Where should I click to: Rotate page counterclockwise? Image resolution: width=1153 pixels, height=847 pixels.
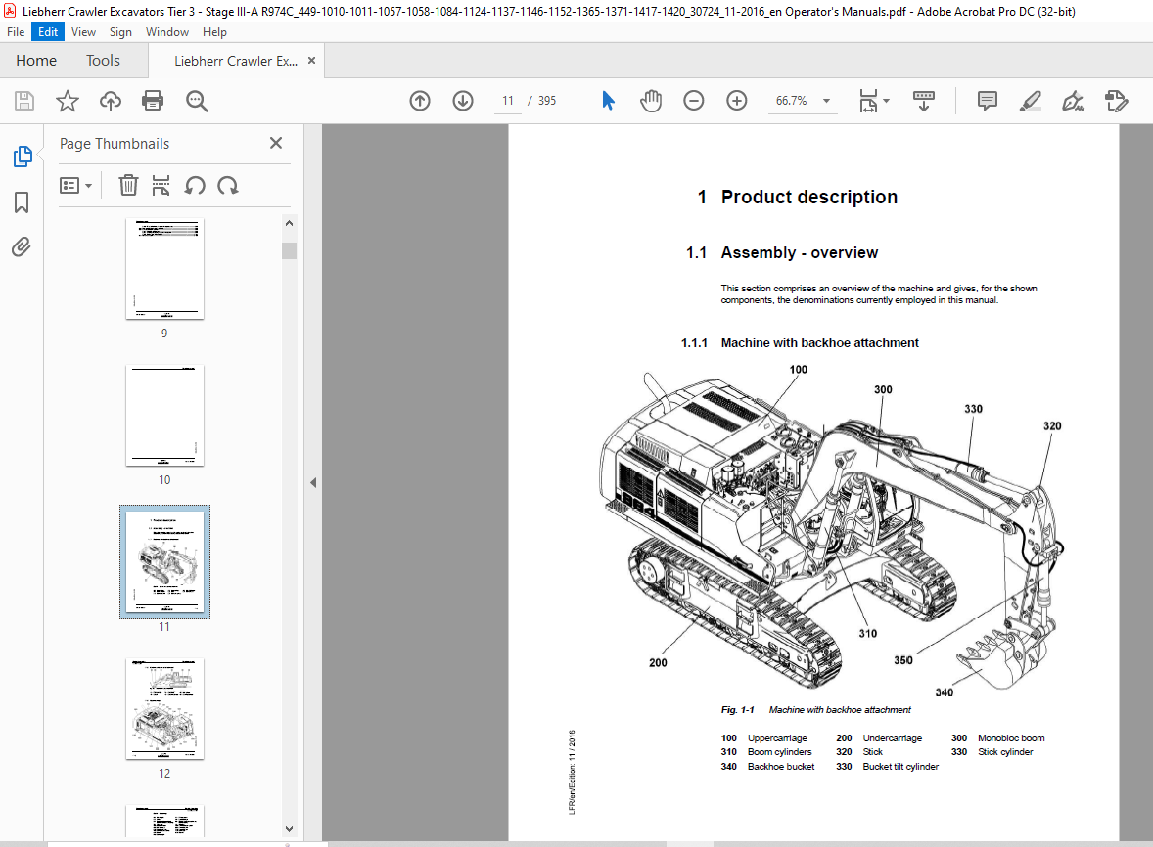click(x=195, y=185)
